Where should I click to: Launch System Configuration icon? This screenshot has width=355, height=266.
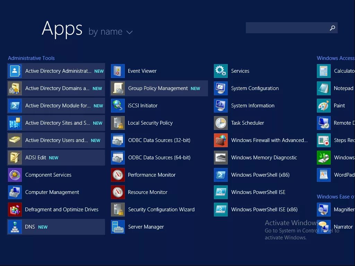tap(221, 88)
